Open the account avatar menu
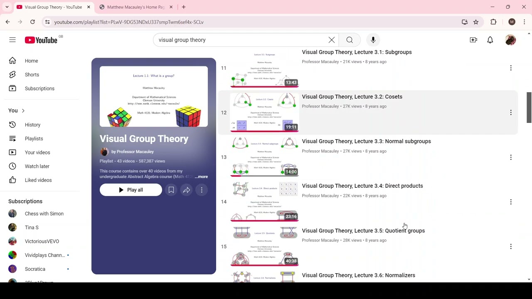Image resolution: width=532 pixels, height=299 pixels. (x=510, y=40)
